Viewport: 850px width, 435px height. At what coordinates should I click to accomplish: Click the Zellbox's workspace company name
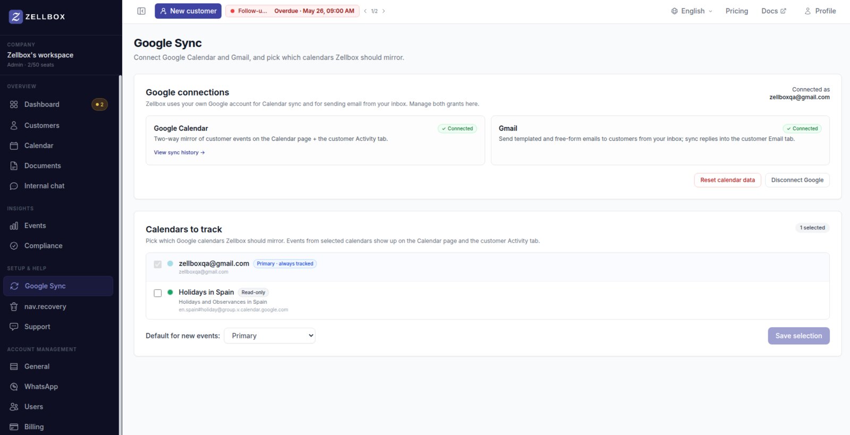40,55
